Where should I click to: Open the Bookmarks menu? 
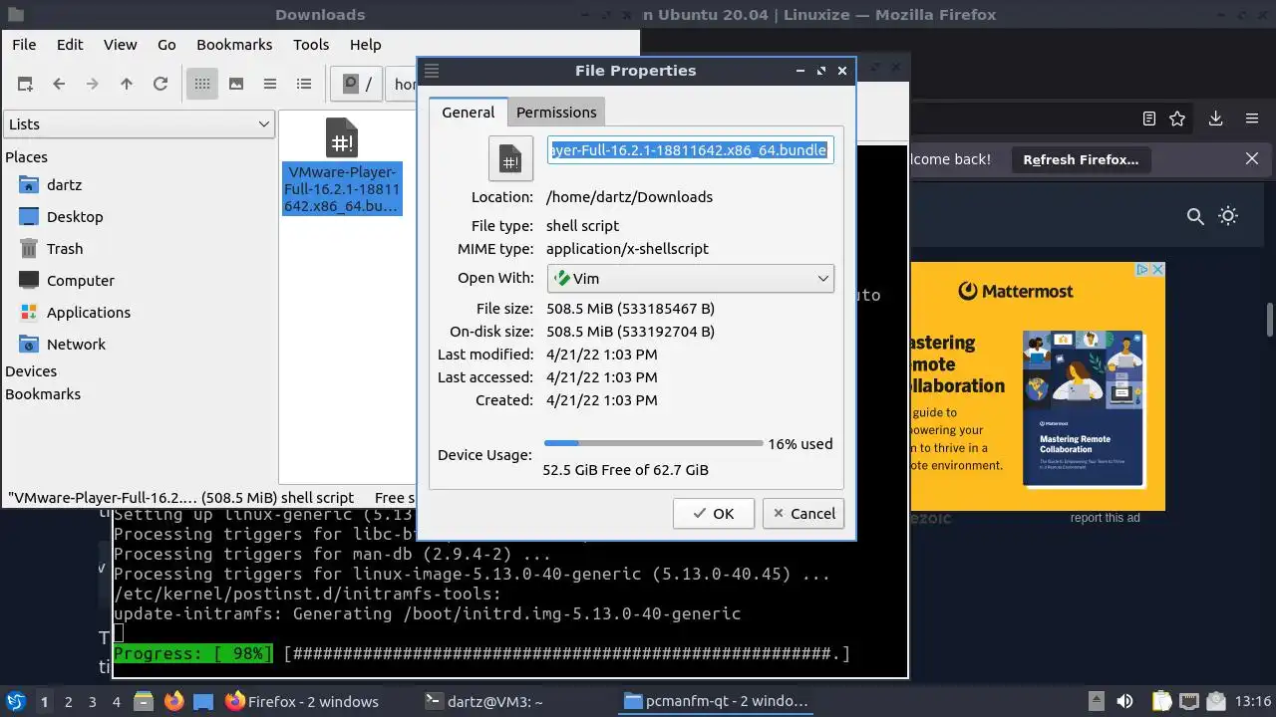234,44
